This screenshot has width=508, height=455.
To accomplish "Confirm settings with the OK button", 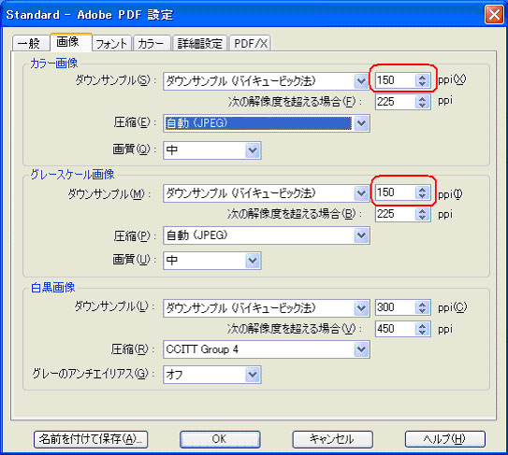I will pyautogui.click(x=220, y=439).
